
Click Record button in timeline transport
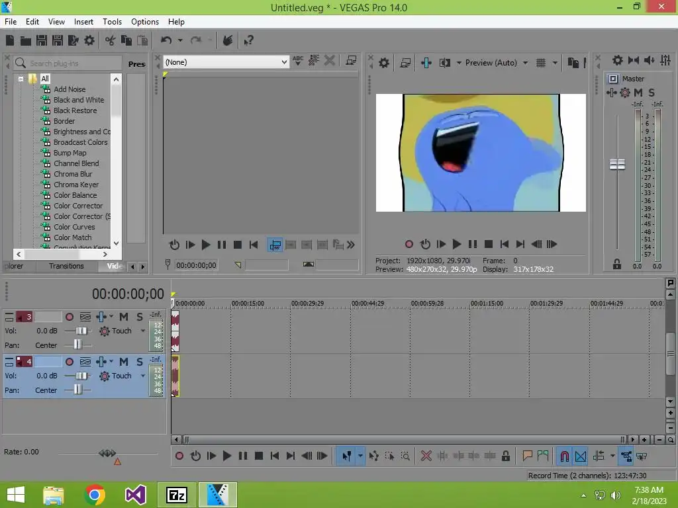(x=179, y=456)
